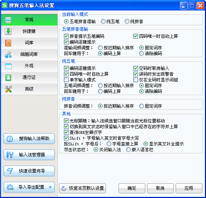Select 纯五笔 input mode

(103, 22)
